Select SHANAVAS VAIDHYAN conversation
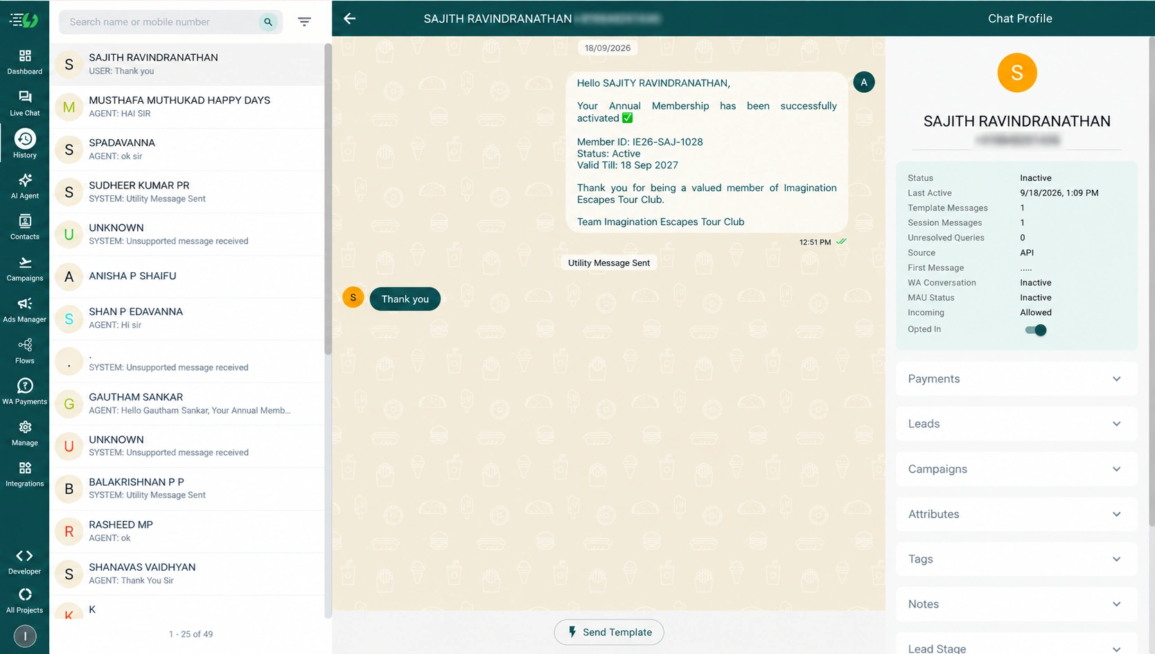This screenshot has height=654, width=1155. click(x=187, y=574)
